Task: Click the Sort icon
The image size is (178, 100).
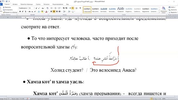Action: point(76,8)
